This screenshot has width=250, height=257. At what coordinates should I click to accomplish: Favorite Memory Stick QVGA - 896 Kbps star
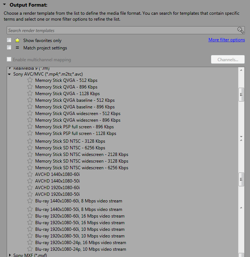pos(30,87)
